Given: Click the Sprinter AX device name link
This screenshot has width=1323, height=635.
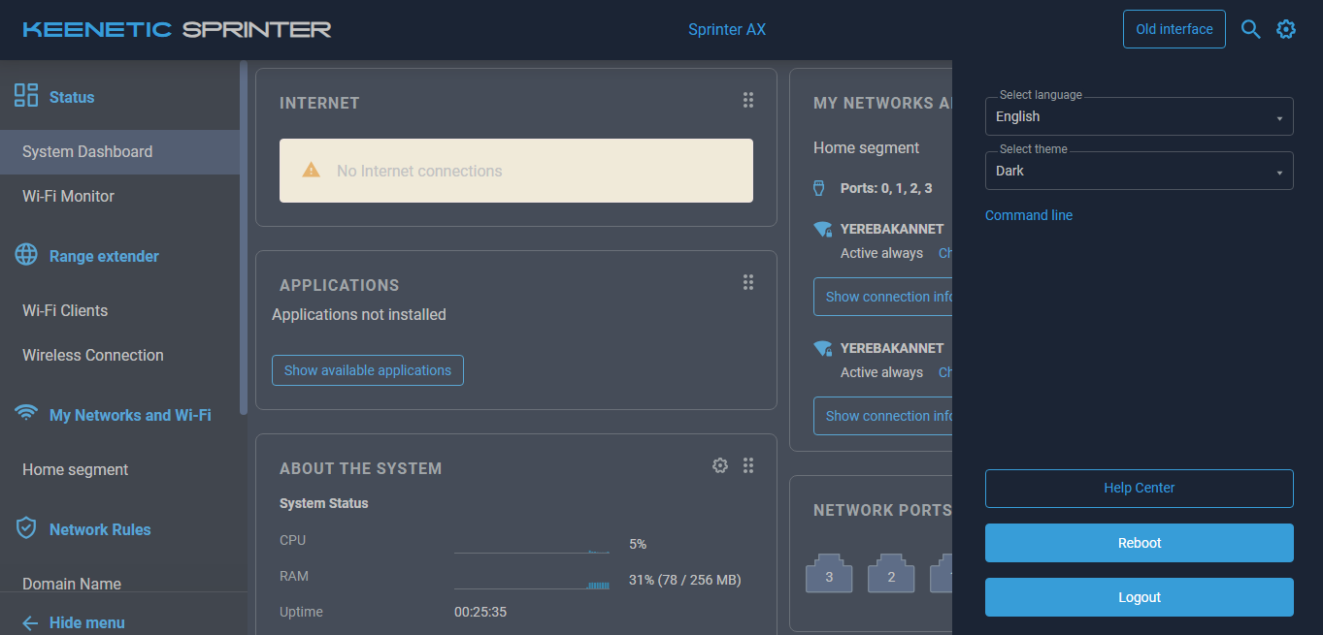Looking at the screenshot, I should click(727, 29).
